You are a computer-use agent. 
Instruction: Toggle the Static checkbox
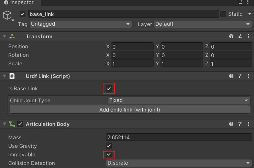(223, 14)
